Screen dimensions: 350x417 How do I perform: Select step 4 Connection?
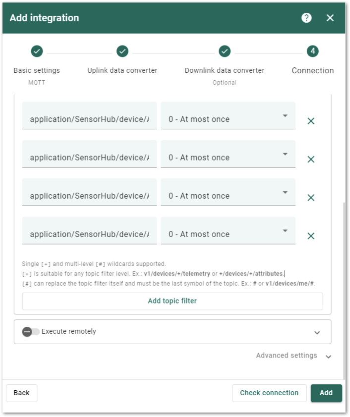coord(313,51)
